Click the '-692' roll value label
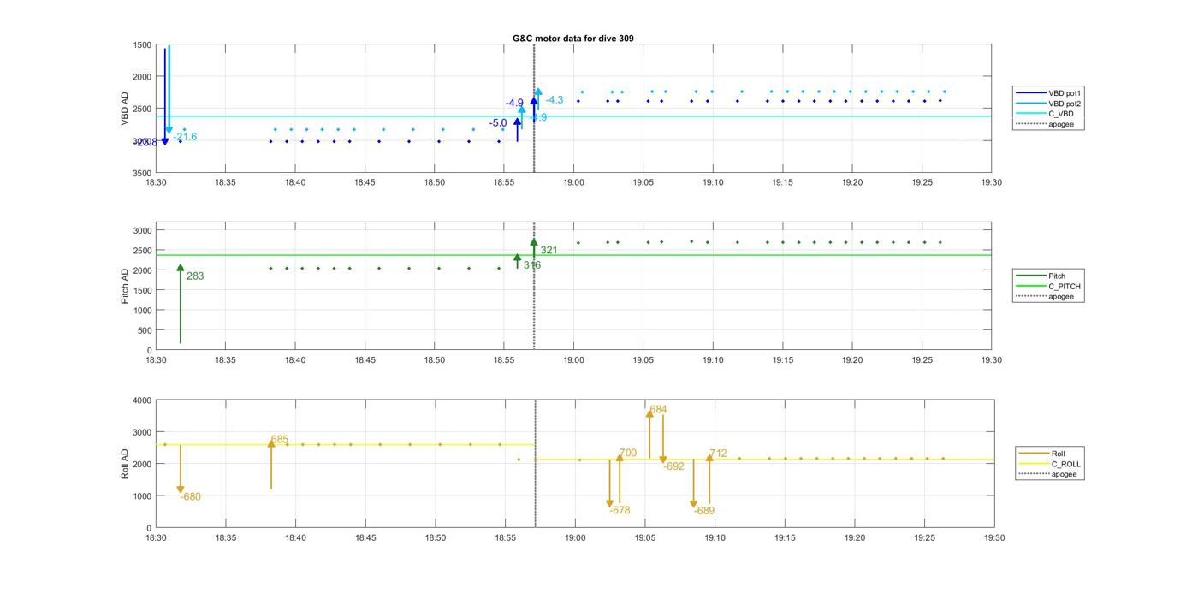This screenshot has height=593, width=1198. click(x=673, y=466)
